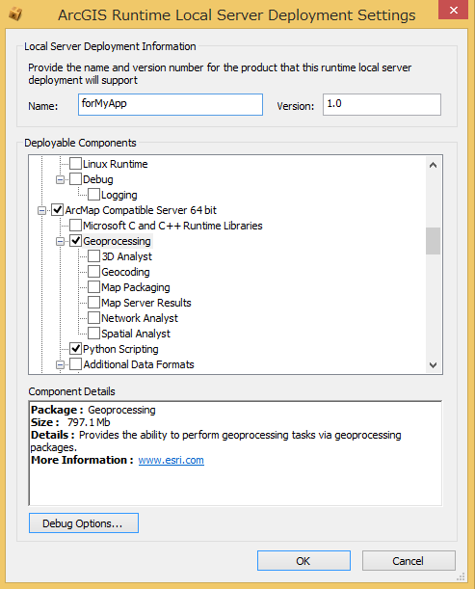The height and width of the screenshot is (589, 475).
Task: Enable the Linux Runtime checkbox
Action: 75,164
